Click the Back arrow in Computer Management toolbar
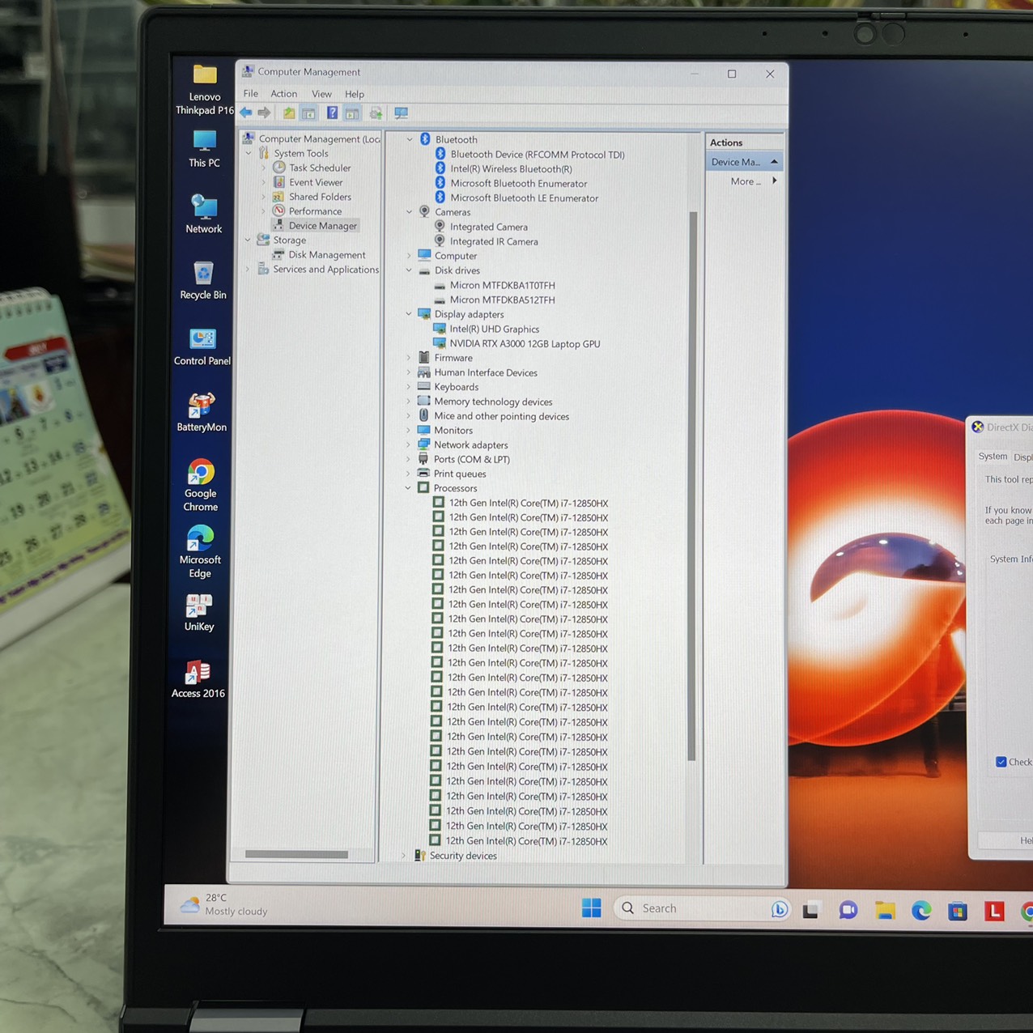 246,113
